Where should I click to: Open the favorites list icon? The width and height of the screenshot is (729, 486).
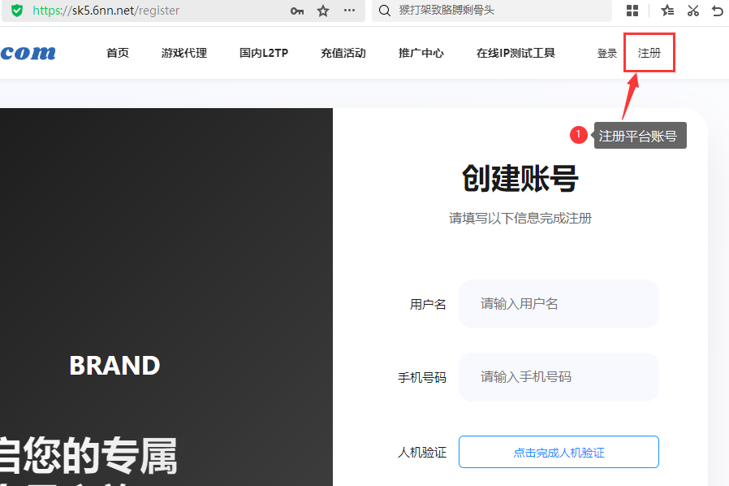[x=666, y=11]
